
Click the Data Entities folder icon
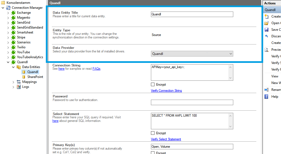coord(19,67)
